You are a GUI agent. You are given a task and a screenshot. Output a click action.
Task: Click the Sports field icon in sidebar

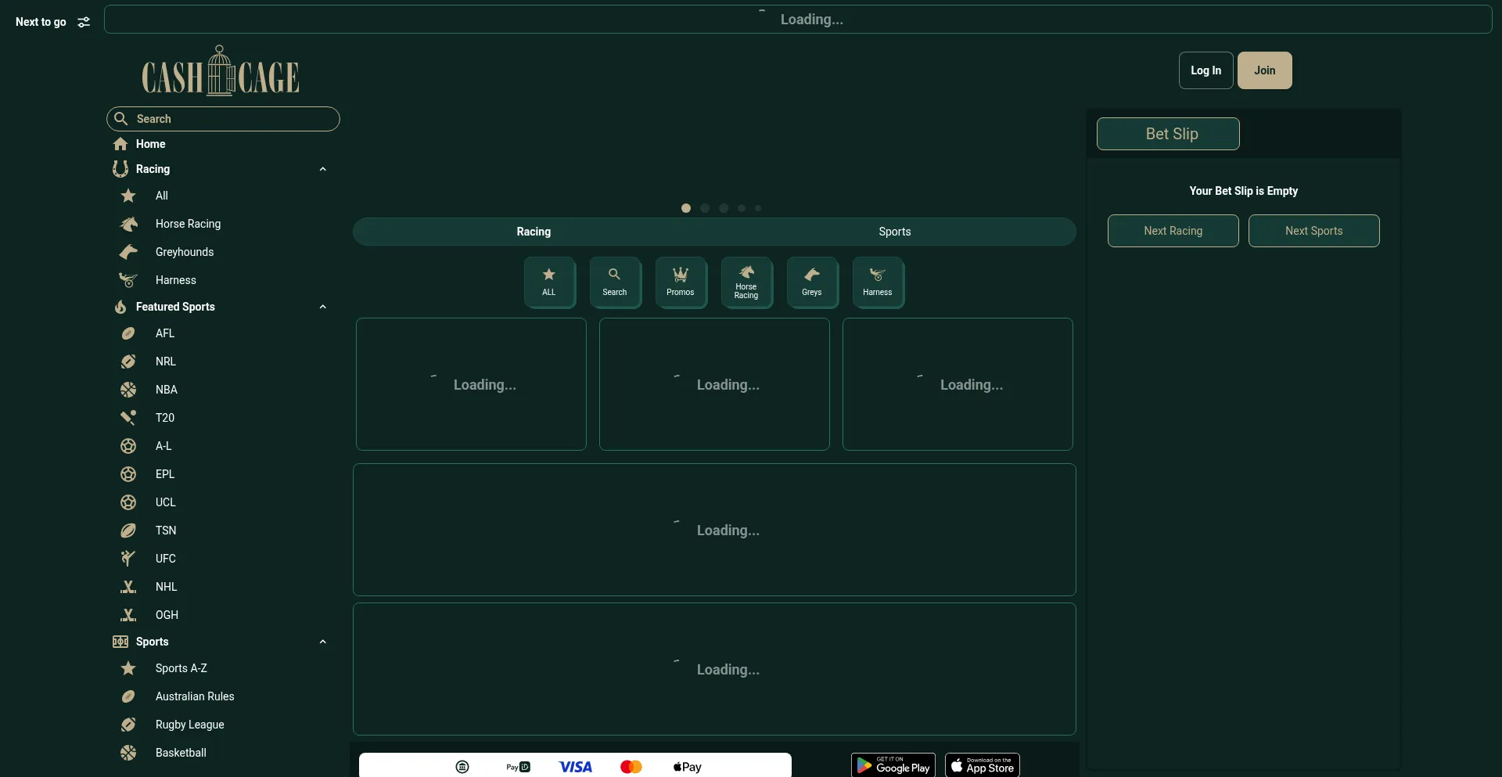pos(120,642)
